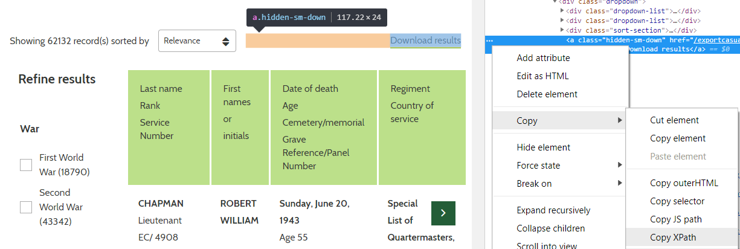Click the Regiment column header
The height and width of the screenshot is (249, 740).
pyautogui.click(x=410, y=89)
